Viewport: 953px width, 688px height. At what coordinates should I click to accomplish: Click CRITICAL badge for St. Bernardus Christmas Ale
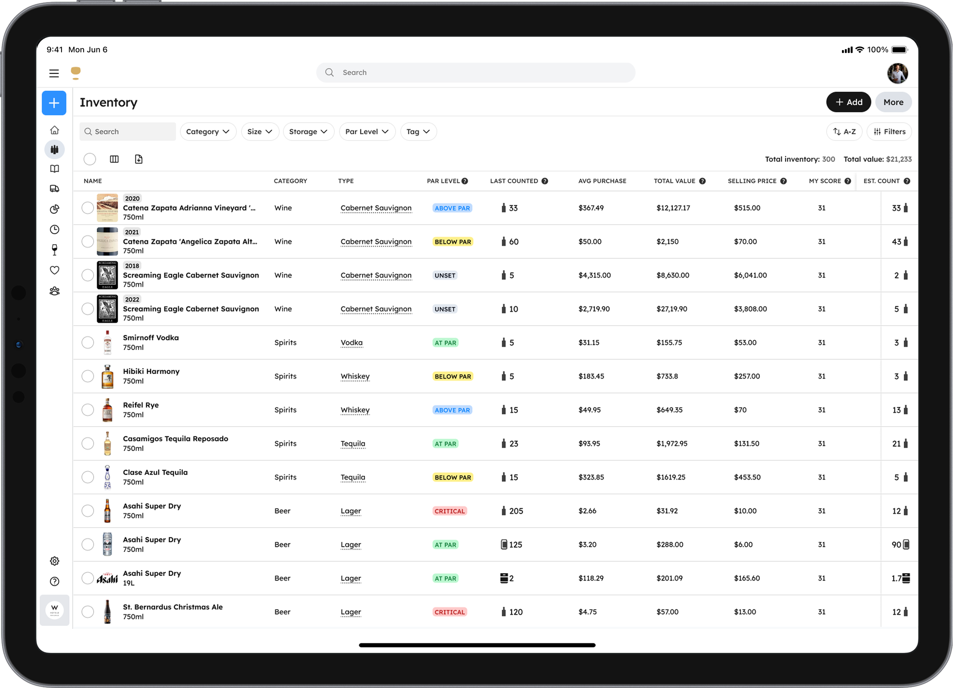(x=450, y=612)
